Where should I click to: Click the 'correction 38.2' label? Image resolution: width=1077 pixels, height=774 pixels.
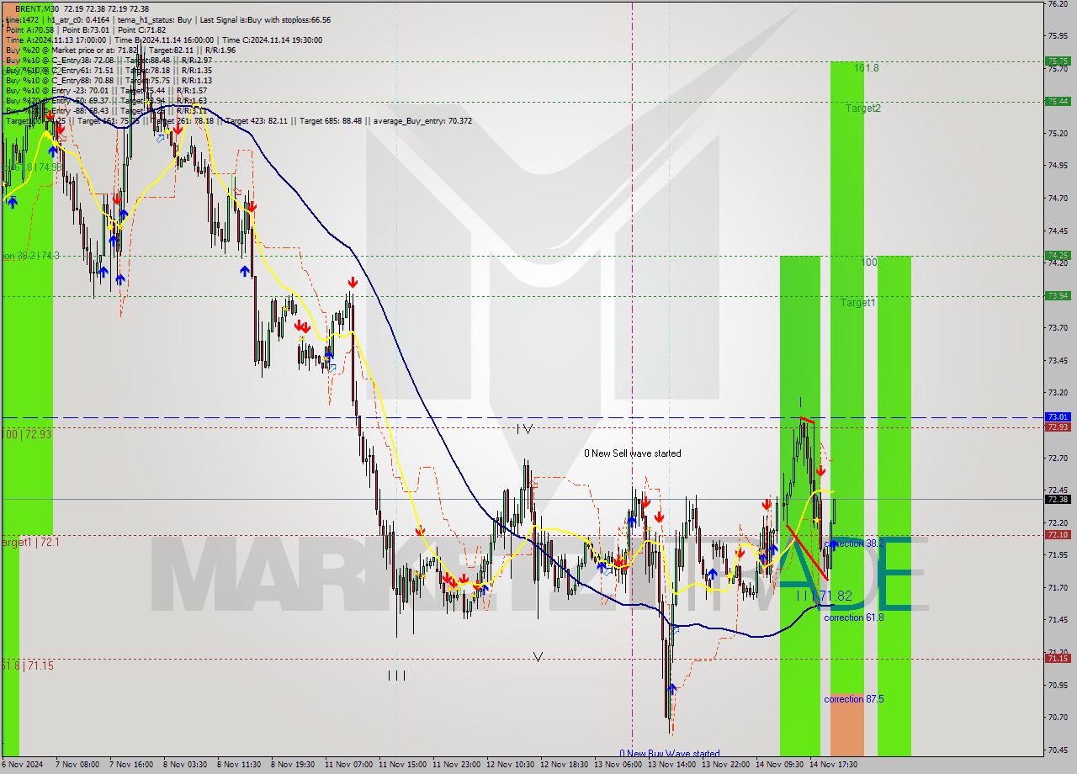click(853, 543)
